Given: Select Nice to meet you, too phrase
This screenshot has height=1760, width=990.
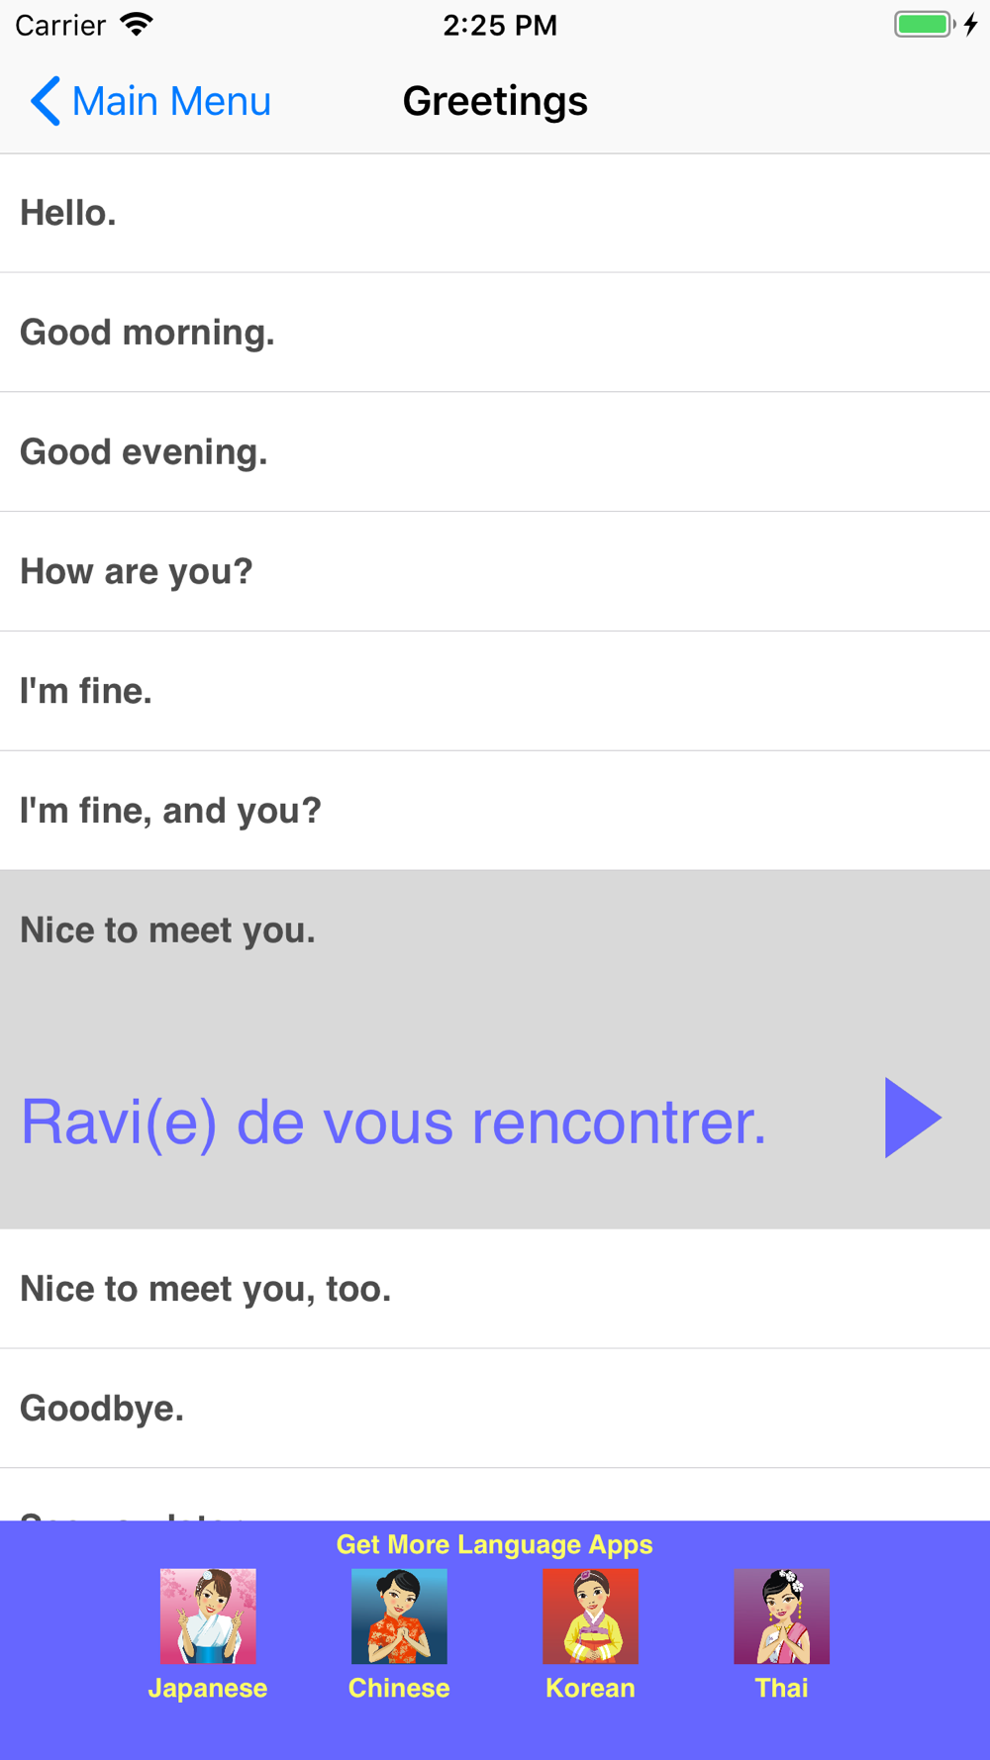Looking at the screenshot, I should [495, 1289].
